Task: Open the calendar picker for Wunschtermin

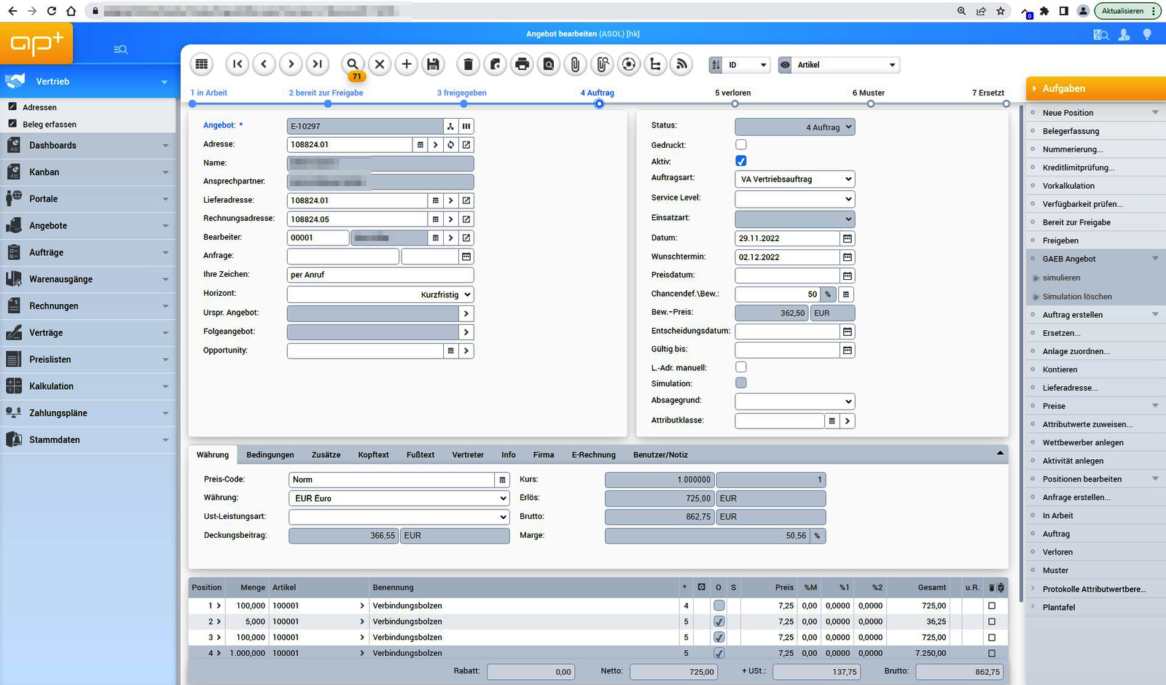Action: [846, 257]
